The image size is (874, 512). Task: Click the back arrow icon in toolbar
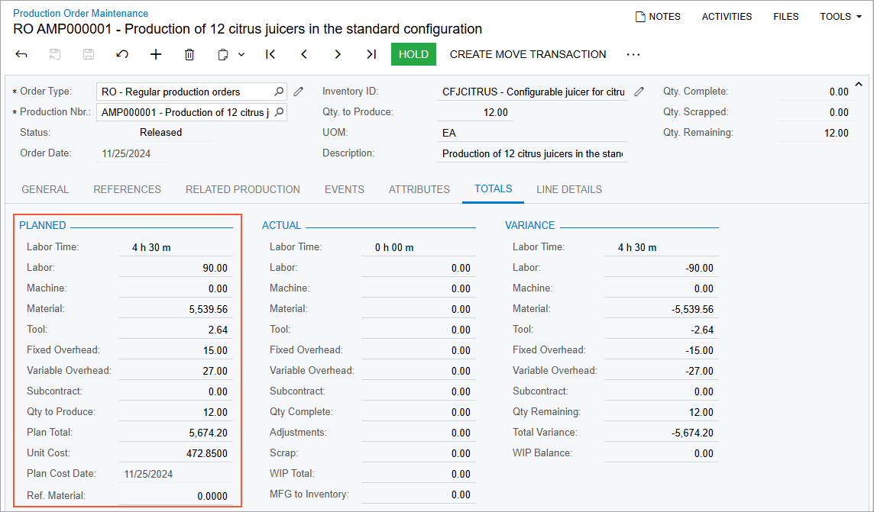21,54
